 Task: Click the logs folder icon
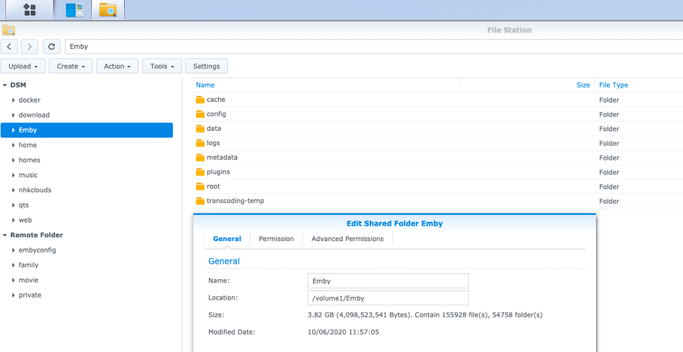[x=200, y=143]
